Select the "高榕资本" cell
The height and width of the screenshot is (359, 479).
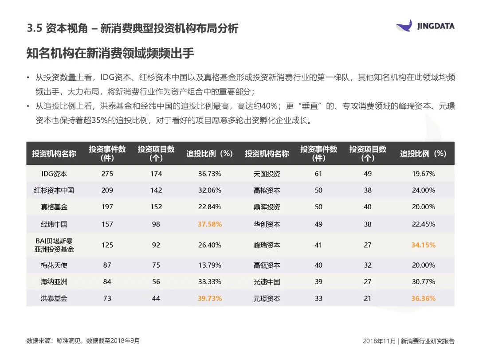tap(267, 190)
